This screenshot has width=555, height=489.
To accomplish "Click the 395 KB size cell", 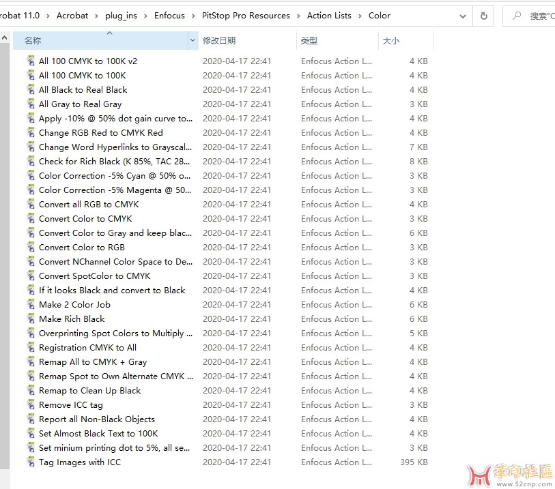I will 414,462.
